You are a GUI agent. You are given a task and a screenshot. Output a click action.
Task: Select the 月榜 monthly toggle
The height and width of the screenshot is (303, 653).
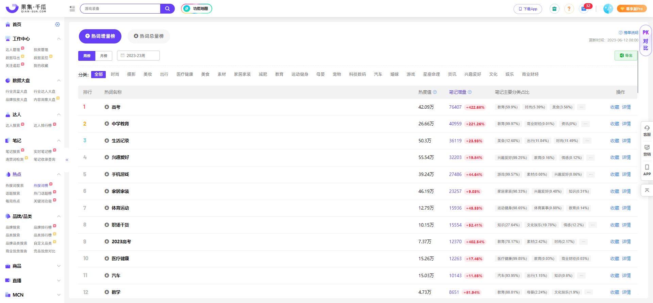coord(104,56)
